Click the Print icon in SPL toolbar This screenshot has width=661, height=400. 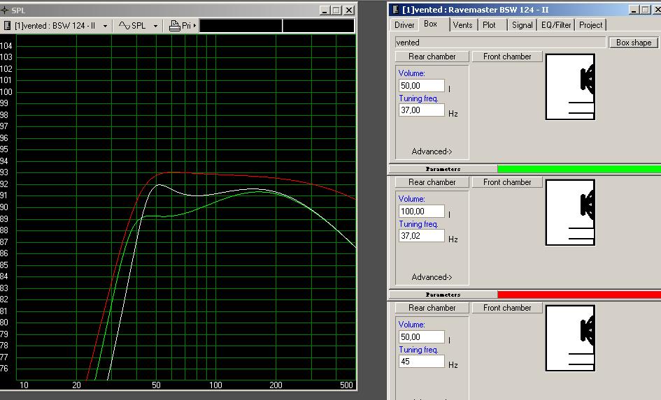(175, 25)
